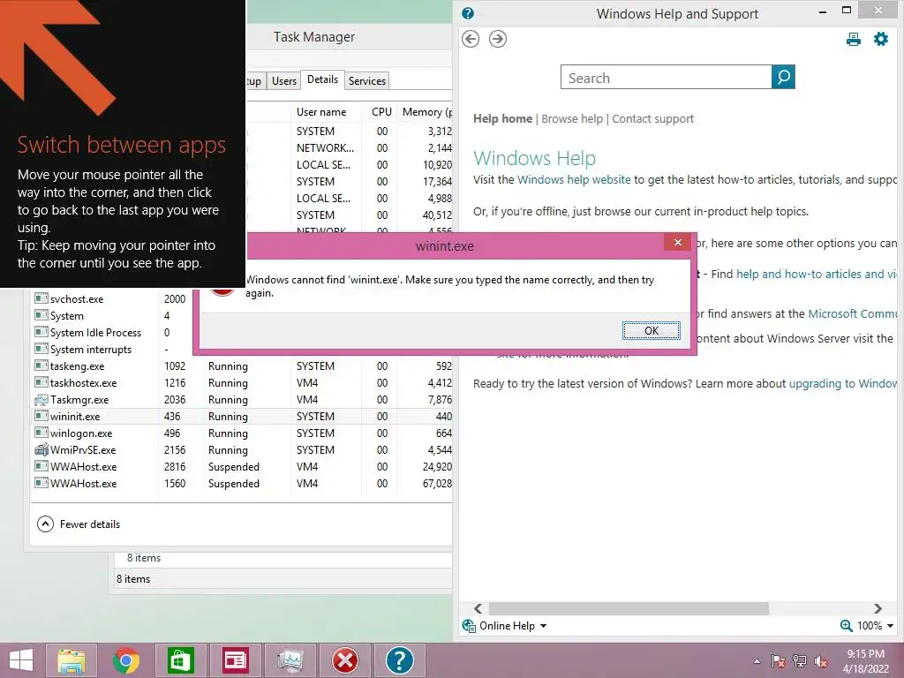Image resolution: width=904 pixels, height=678 pixels.
Task: Click the Print icon in Windows Help and Support
Action: pos(854,39)
